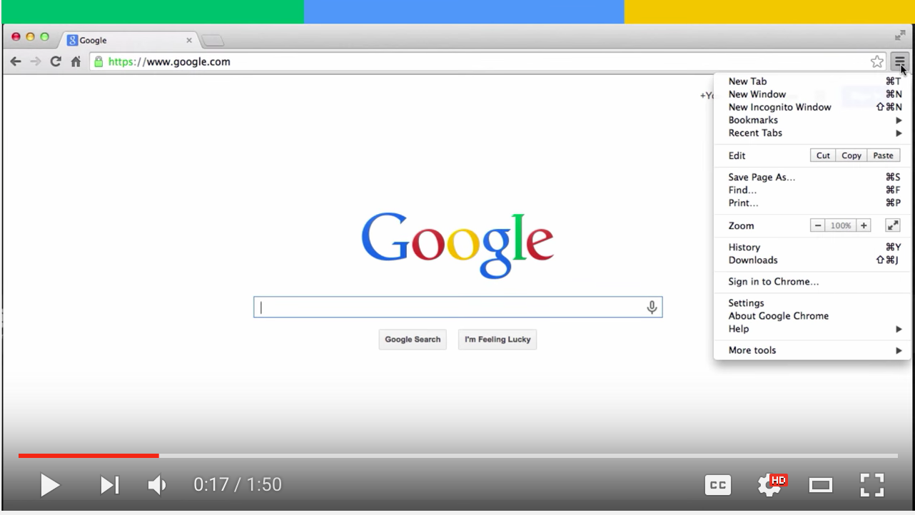
Task: Open video quality settings gear
Action: [771, 485]
